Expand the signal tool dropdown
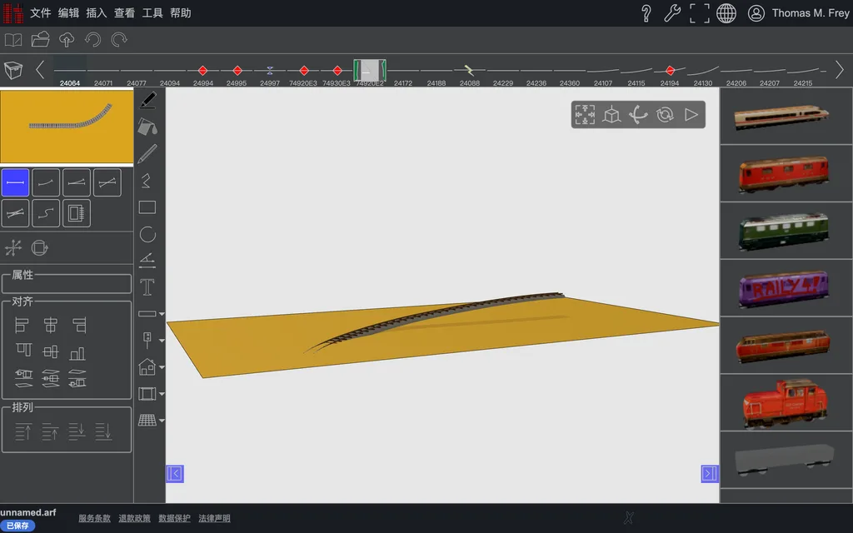The image size is (853, 533). 162,341
